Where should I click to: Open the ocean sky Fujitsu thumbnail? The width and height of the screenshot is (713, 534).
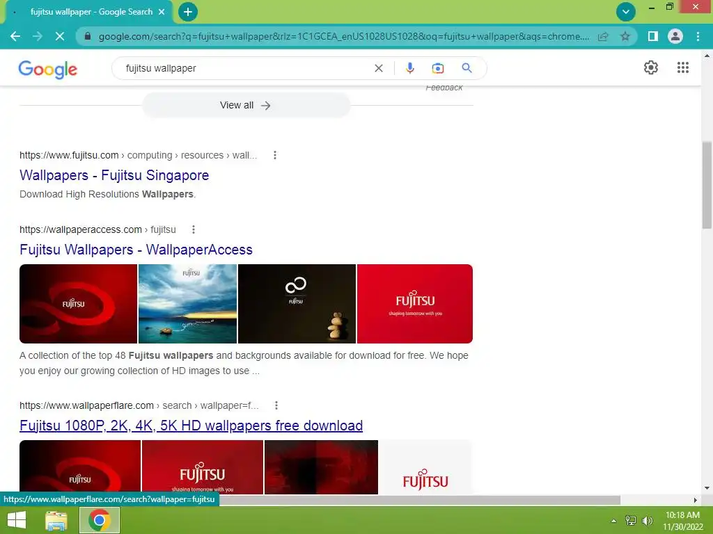tap(187, 304)
